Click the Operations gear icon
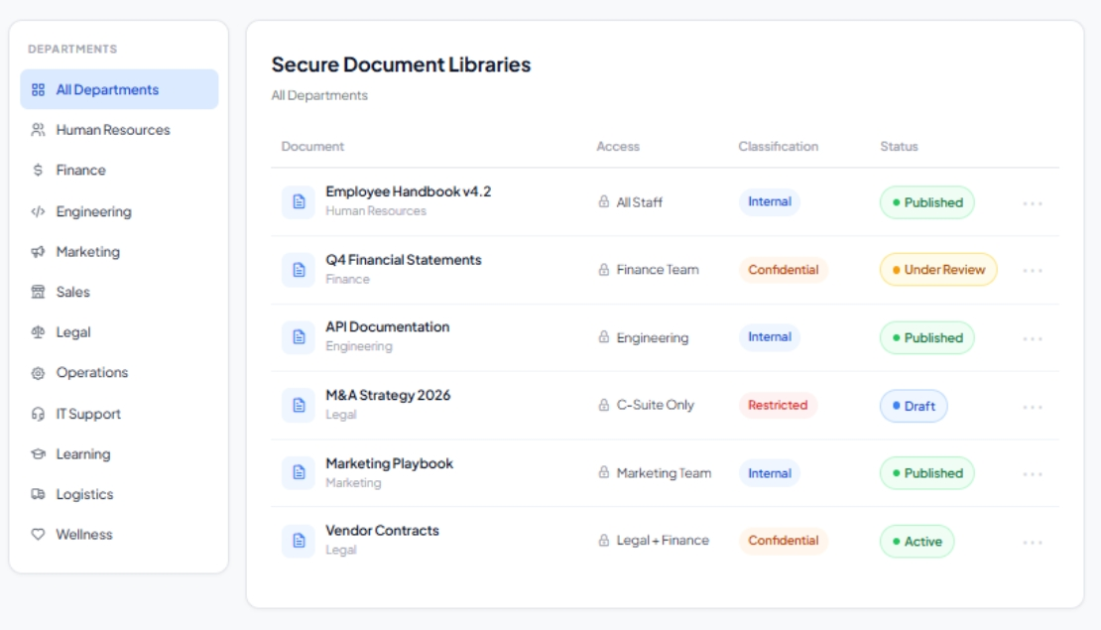 pyautogui.click(x=38, y=373)
